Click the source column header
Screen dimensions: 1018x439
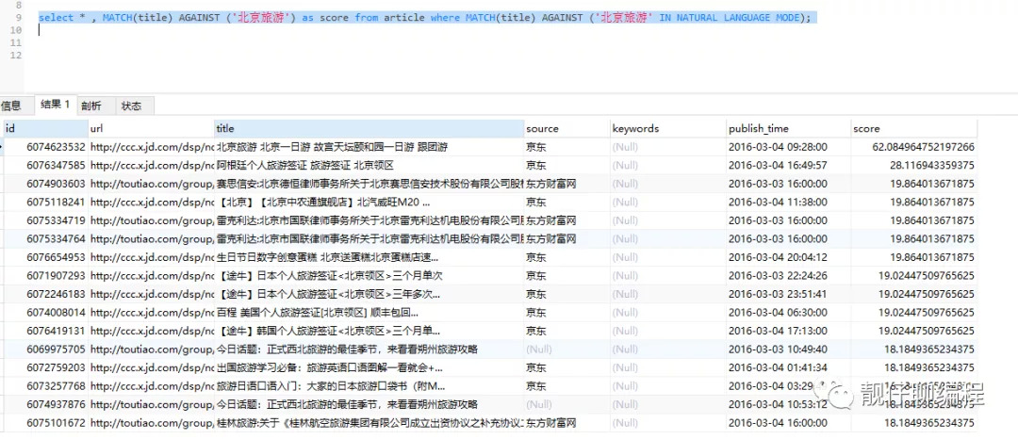pyautogui.click(x=564, y=128)
